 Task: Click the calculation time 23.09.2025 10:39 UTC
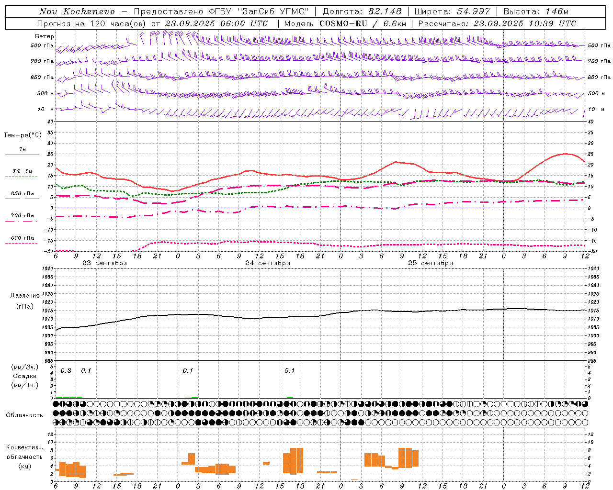click(x=525, y=23)
